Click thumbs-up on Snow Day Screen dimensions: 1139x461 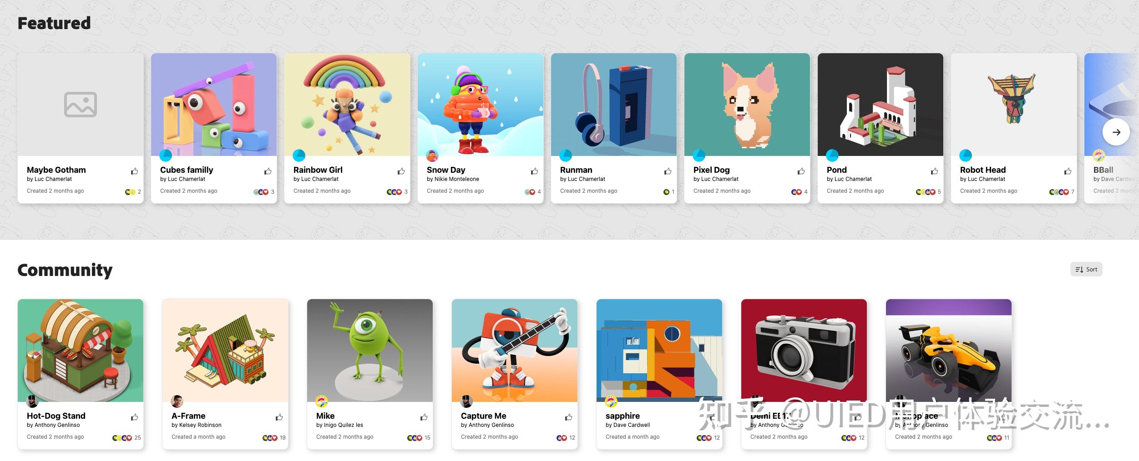coord(534,171)
